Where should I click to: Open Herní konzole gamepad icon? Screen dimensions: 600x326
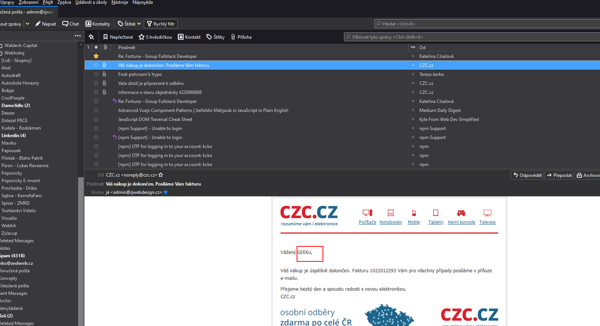point(461,213)
